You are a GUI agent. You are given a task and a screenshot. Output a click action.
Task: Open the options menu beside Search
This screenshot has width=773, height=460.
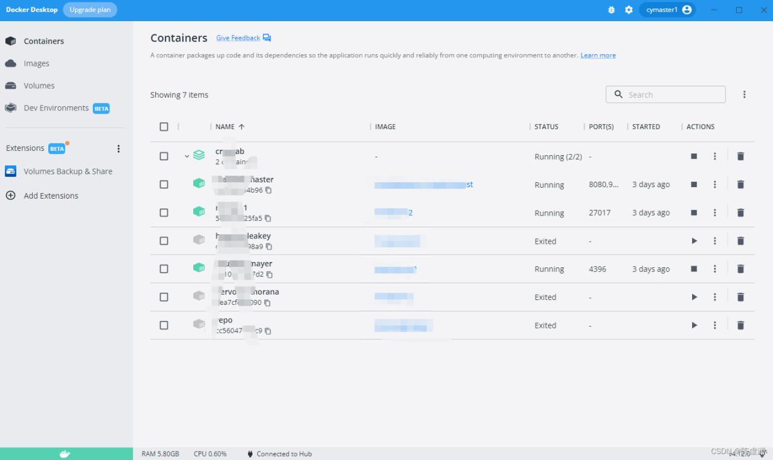pos(744,95)
